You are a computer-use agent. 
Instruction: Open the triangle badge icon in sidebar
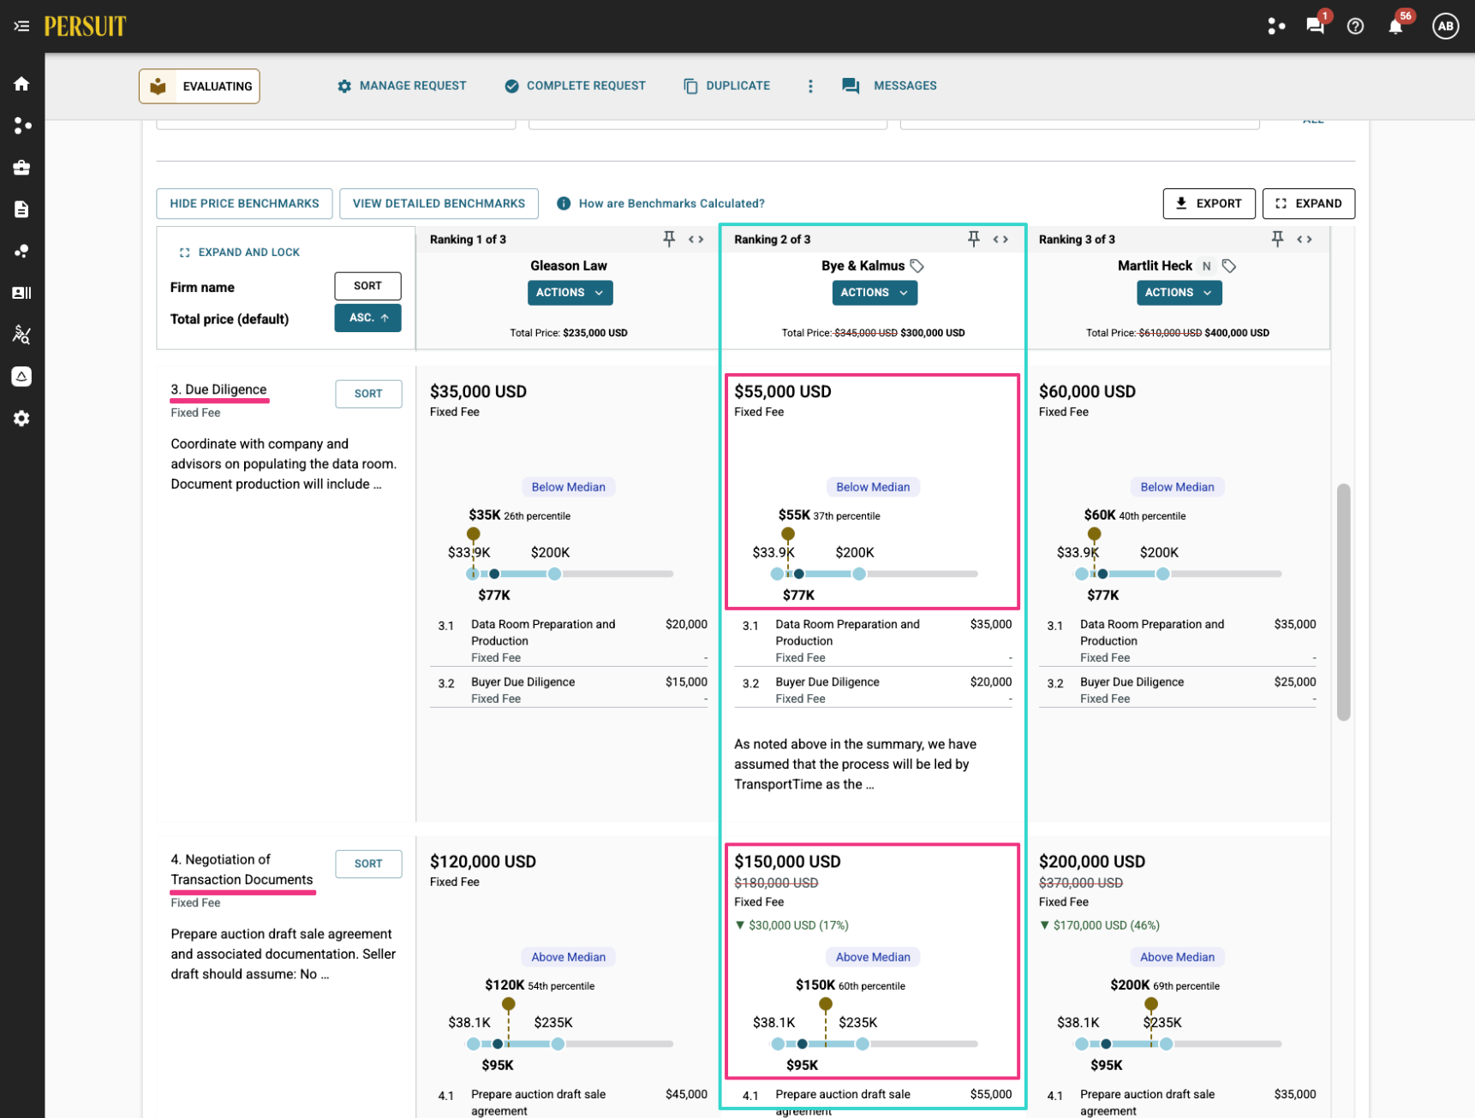click(21, 377)
